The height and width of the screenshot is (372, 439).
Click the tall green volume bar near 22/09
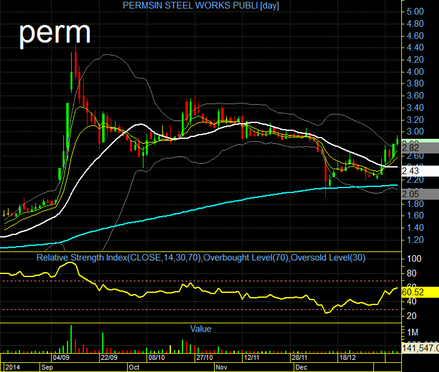click(x=103, y=343)
